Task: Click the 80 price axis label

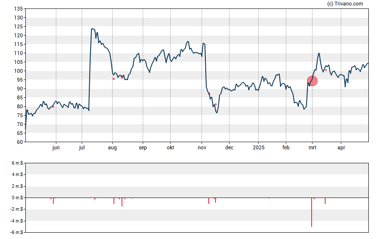Action: tap(20, 106)
